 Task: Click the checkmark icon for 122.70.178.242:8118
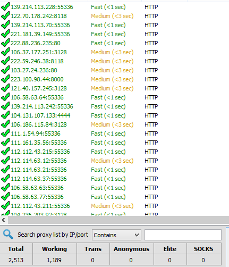tap(5, 16)
